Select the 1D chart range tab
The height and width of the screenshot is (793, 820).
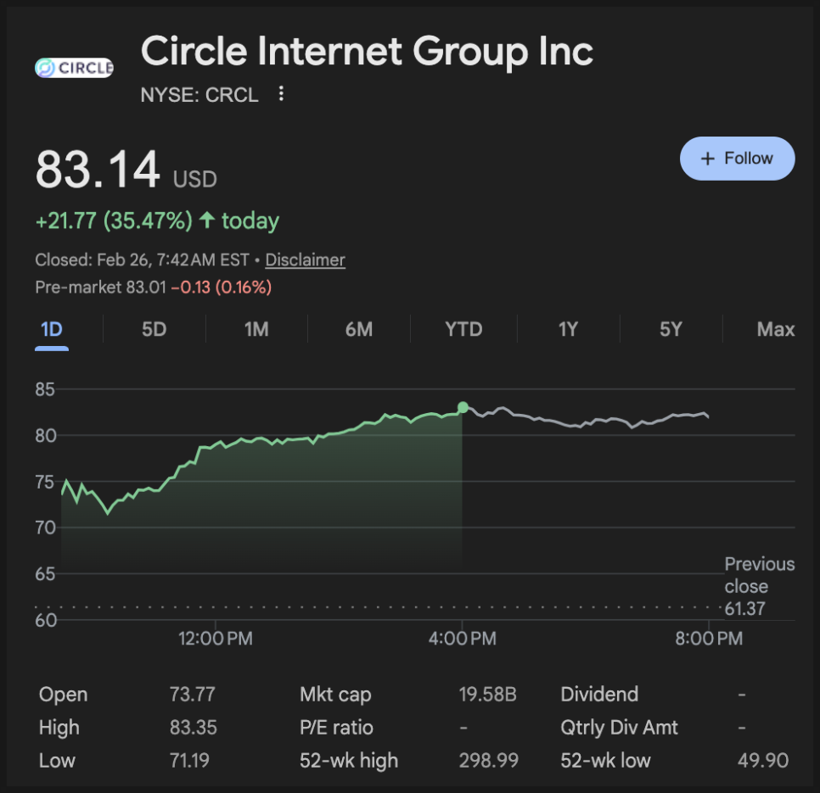click(52, 329)
